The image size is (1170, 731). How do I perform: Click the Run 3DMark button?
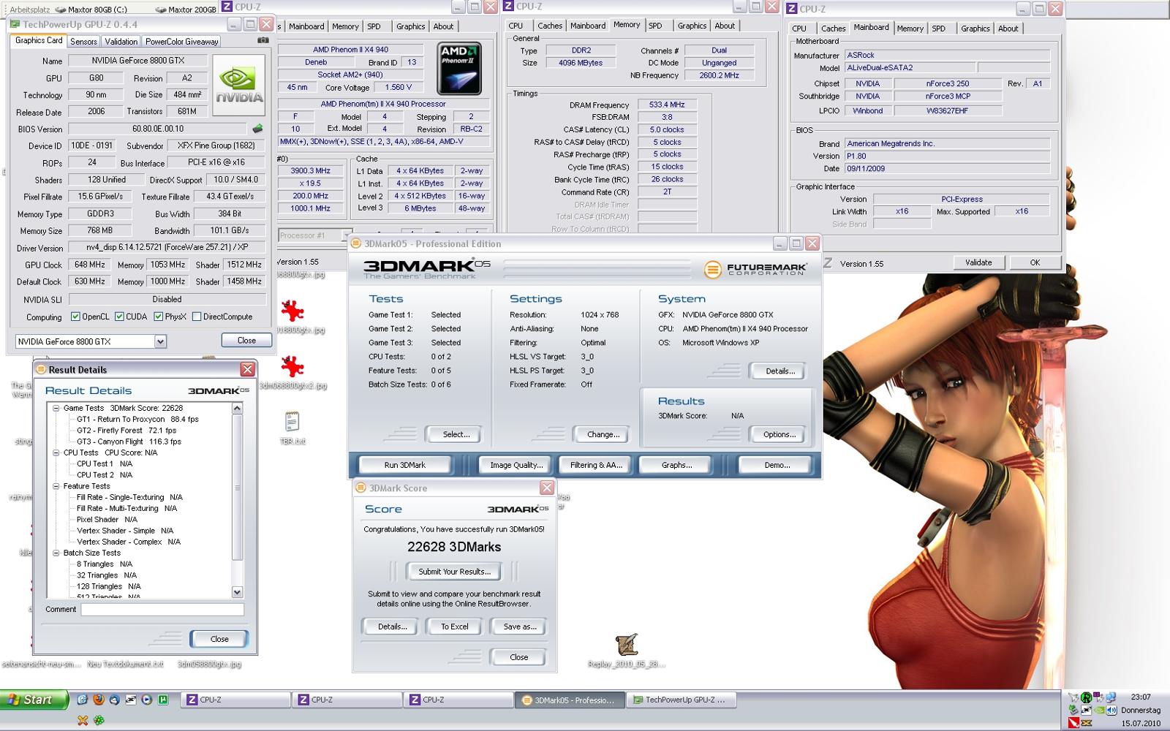pos(404,465)
